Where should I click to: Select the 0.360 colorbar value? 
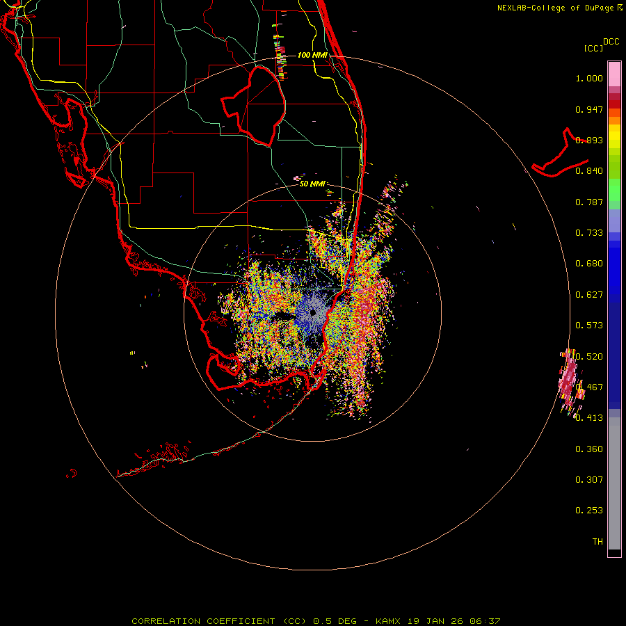tap(589, 449)
